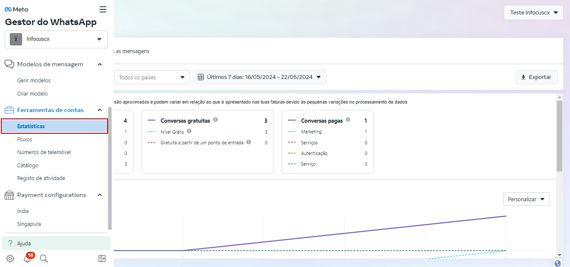This screenshot has width=570, height=267.
Task: Click the globe icon in bottom corner
Action: coord(558,263)
